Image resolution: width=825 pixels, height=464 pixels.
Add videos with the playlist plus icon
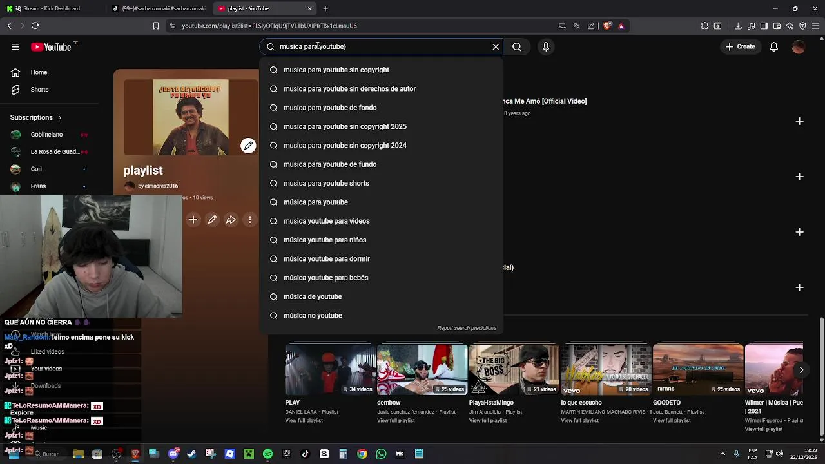(x=193, y=220)
